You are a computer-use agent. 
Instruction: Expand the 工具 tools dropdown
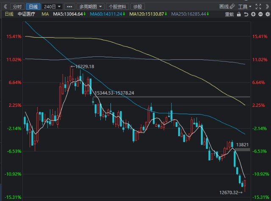point(245,7)
